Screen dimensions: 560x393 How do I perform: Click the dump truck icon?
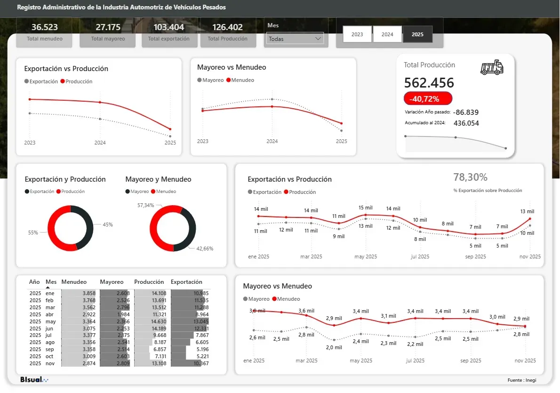coord(492,68)
